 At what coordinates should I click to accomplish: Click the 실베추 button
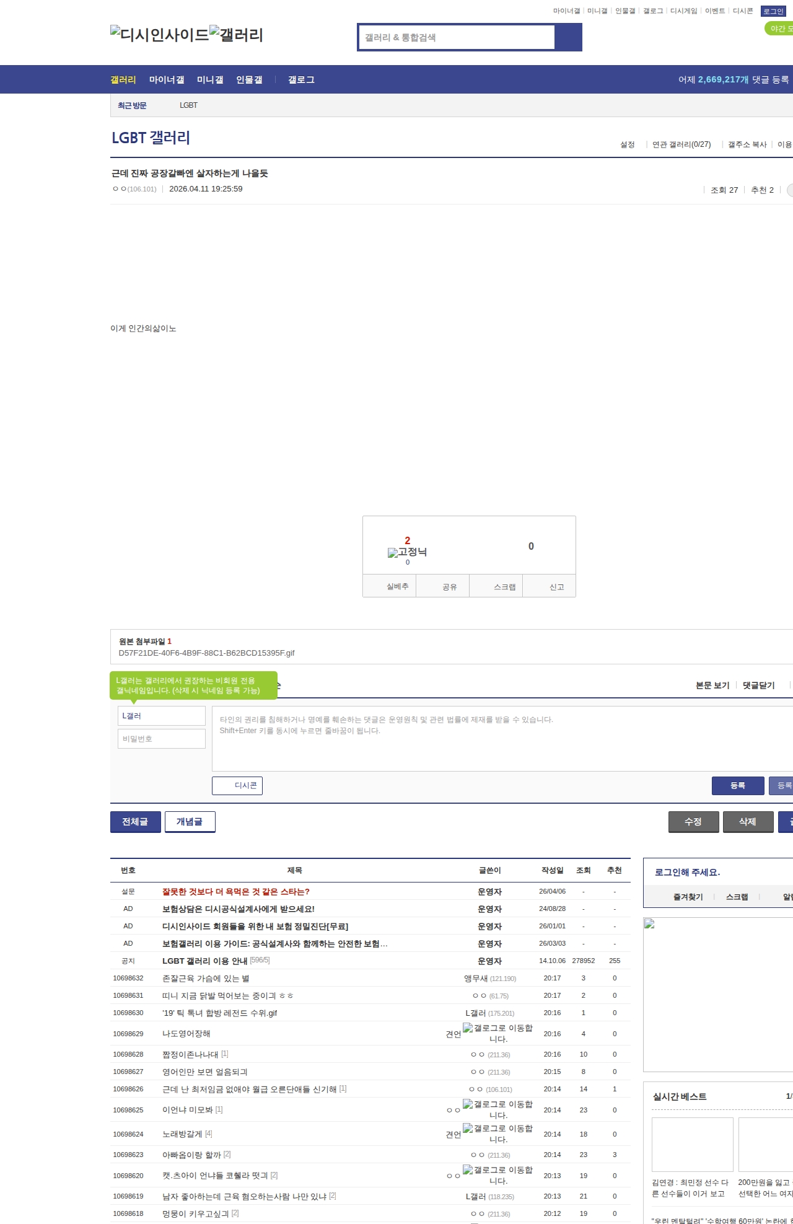pyautogui.click(x=390, y=586)
